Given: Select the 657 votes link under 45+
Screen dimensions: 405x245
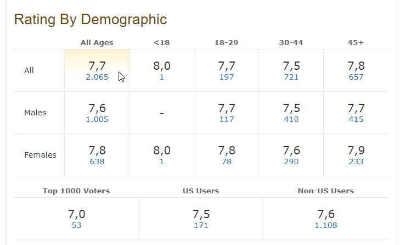Looking at the screenshot, I should [x=356, y=77].
